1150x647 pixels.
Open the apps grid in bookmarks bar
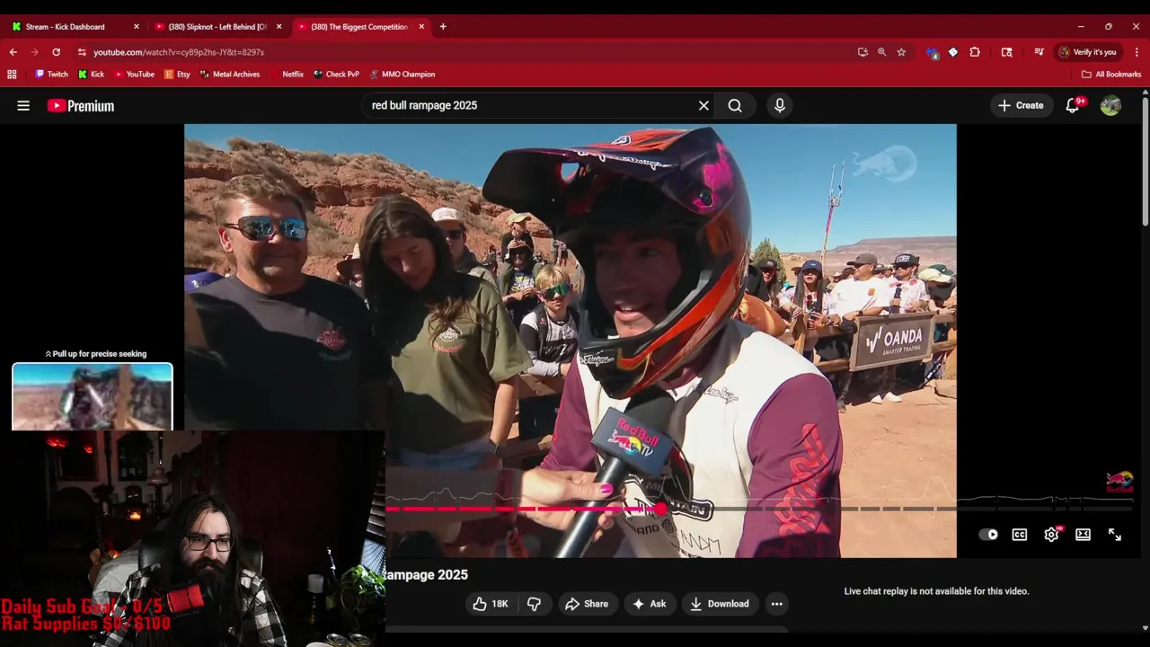(12, 75)
